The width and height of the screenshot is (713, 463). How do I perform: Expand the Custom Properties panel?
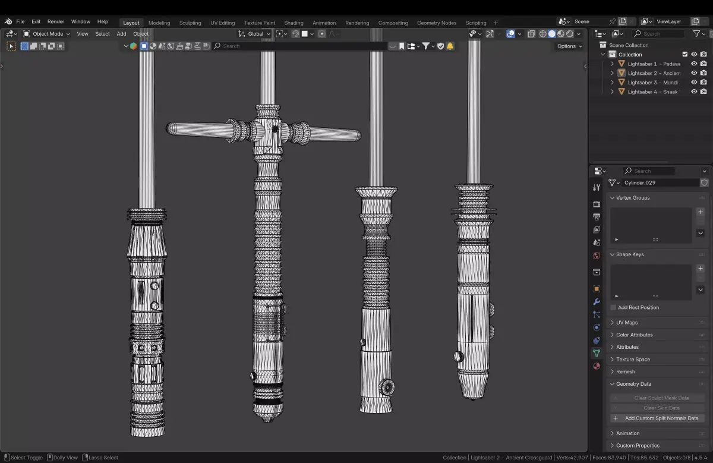(x=658, y=445)
